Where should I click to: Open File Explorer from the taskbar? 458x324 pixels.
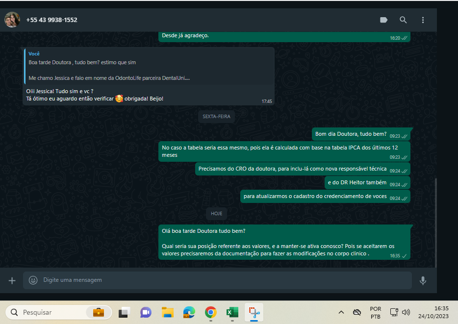[168, 312]
